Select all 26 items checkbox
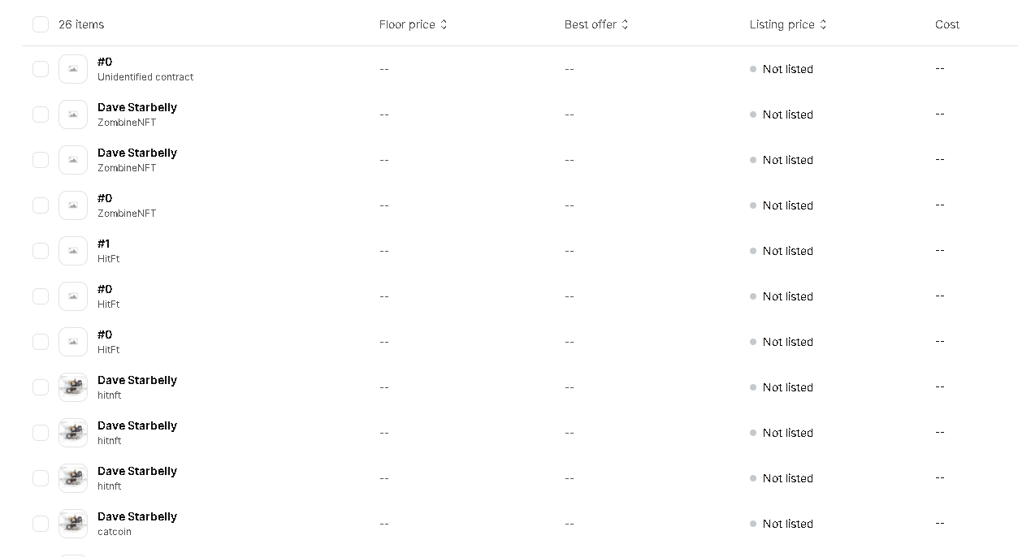Viewport: 1018px width, 557px height. coord(41,24)
